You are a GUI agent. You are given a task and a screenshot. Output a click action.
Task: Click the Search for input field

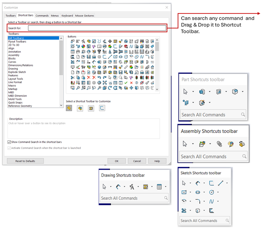coord(97,28)
